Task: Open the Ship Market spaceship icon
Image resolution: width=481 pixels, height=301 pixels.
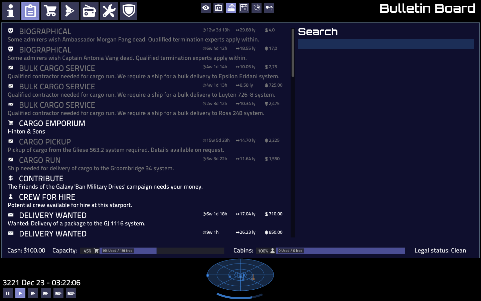Action: 70,11
